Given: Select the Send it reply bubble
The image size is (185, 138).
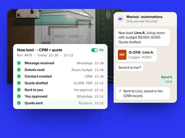Looking at the screenshot, I should pos(166,79).
